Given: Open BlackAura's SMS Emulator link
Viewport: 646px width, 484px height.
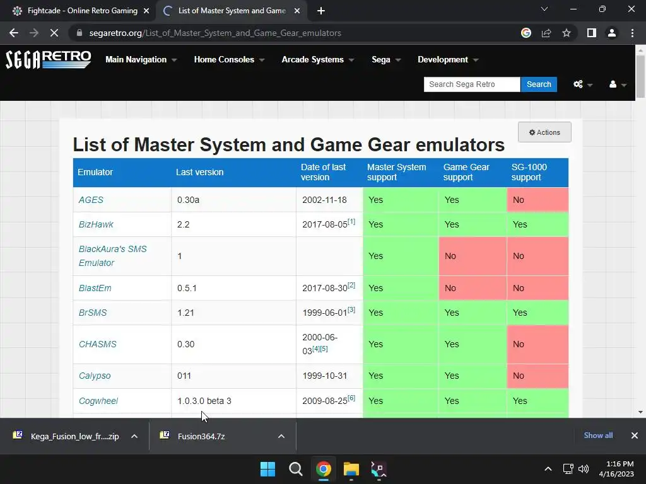Looking at the screenshot, I should 112,256.
